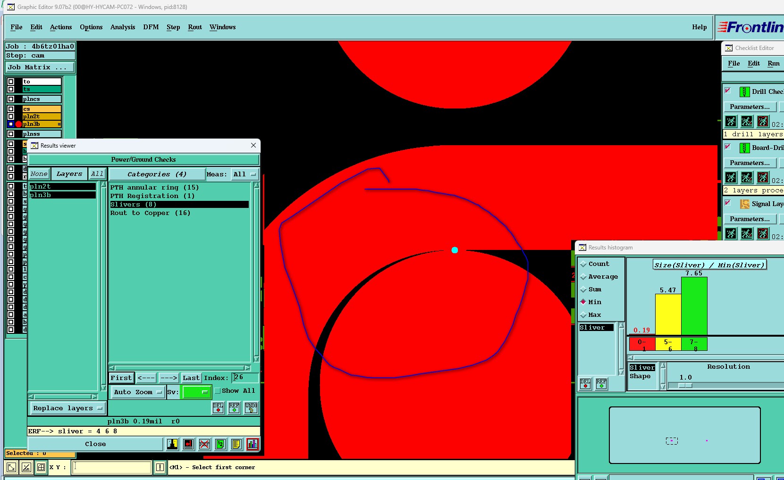
Task: Click orange Signal Layer check icon
Action: point(744,204)
